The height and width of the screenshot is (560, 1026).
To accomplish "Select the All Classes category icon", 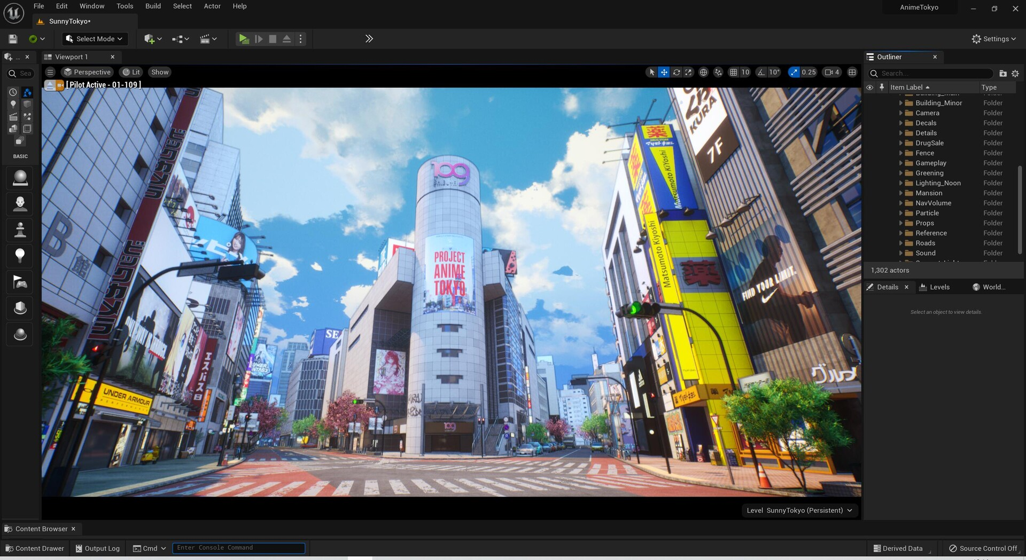I will [20, 141].
